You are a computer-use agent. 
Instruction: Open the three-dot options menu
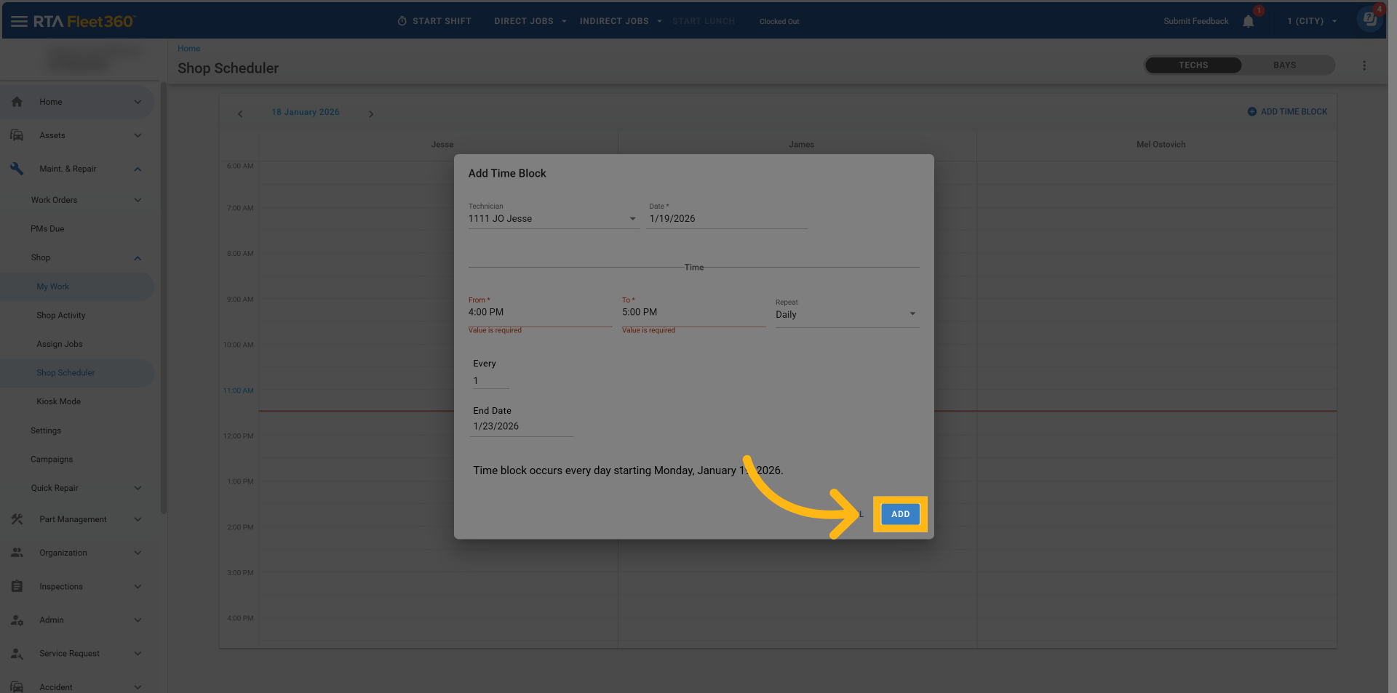[1364, 65]
